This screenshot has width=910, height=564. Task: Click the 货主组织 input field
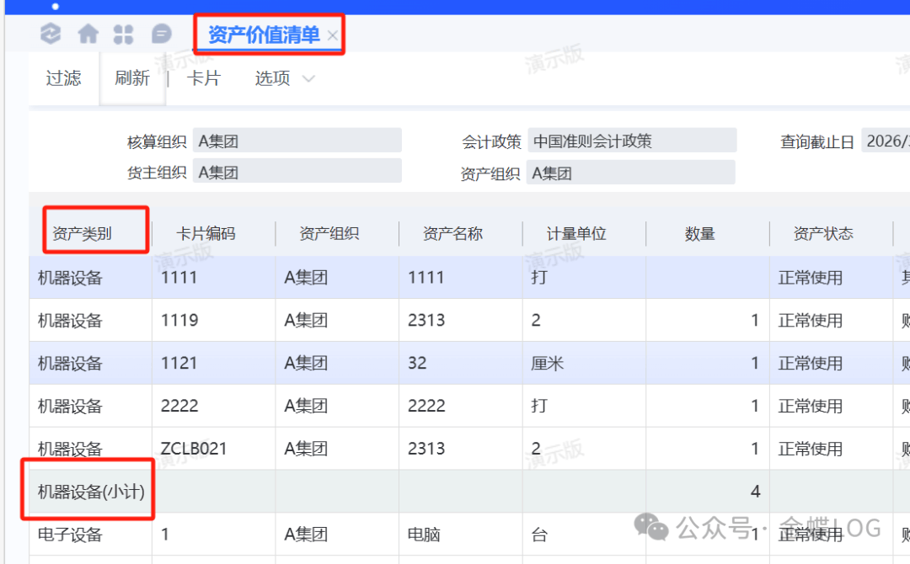[297, 173]
